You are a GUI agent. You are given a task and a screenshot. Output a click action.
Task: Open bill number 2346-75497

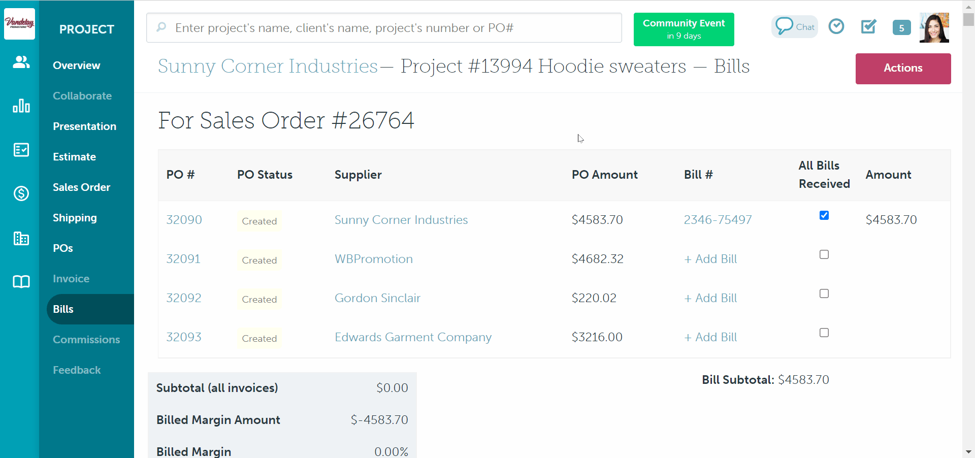pyautogui.click(x=717, y=220)
